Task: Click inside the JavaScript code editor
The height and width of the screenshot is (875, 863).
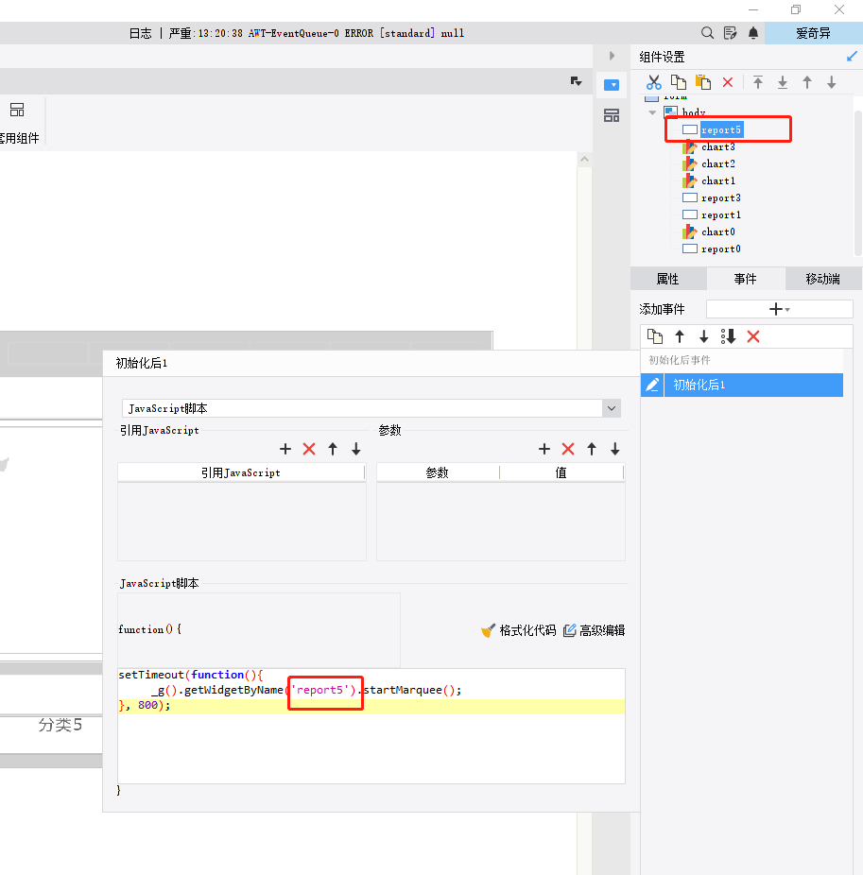Action: click(371, 726)
